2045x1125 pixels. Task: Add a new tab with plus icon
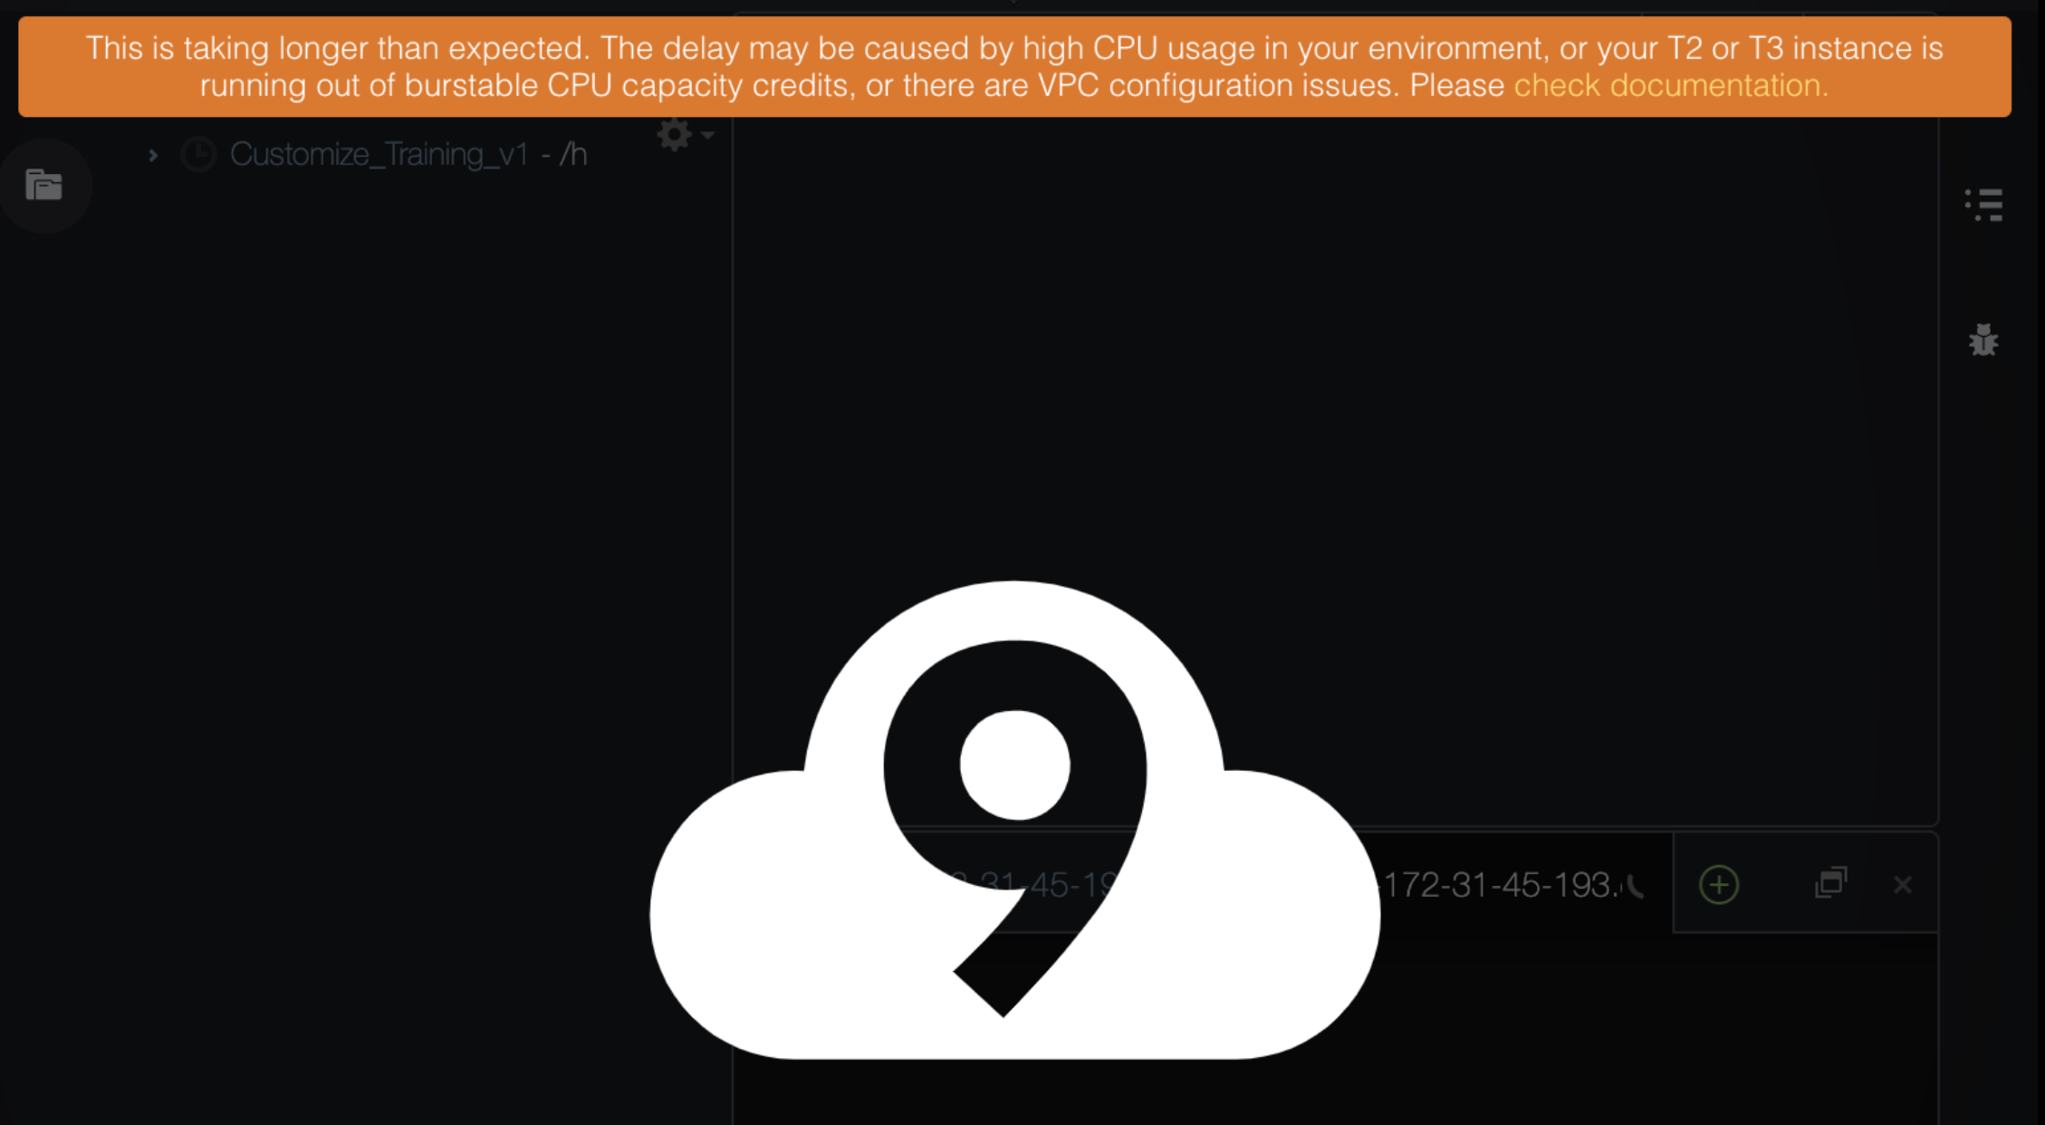(1718, 884)
